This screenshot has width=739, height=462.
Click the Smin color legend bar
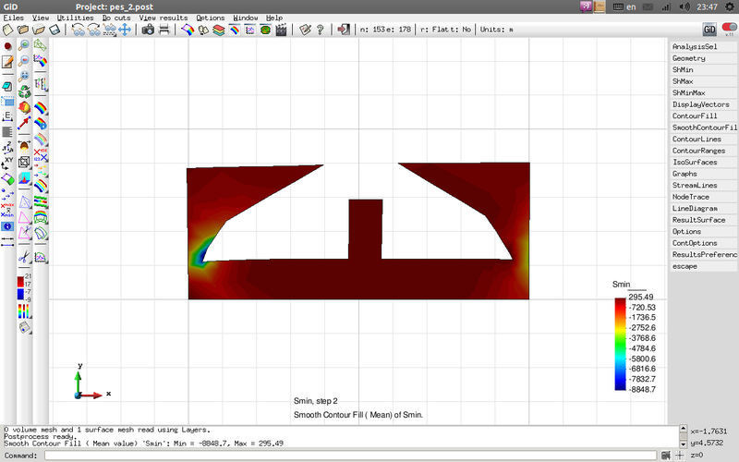(x=618, y=342)
